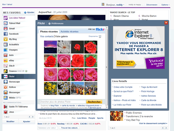174x131 pixels.
Task: Click the Flickr panel scroll up arrow
Action: [107, 28]
